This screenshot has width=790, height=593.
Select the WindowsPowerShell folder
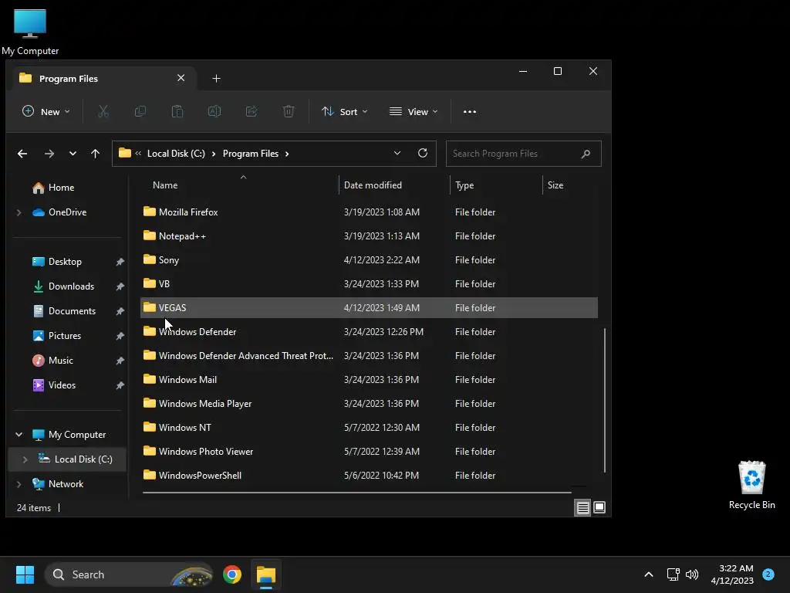pyautogui.click(x=369, y=476)
